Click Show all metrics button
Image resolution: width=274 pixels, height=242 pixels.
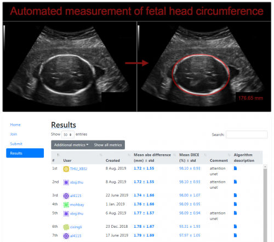[x=108, y=145]
